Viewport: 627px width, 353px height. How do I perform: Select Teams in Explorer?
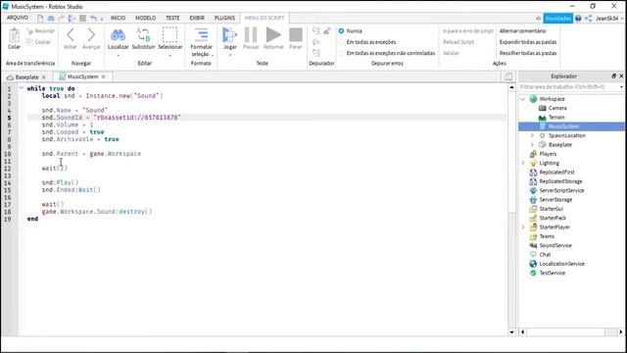pos(547,236)
